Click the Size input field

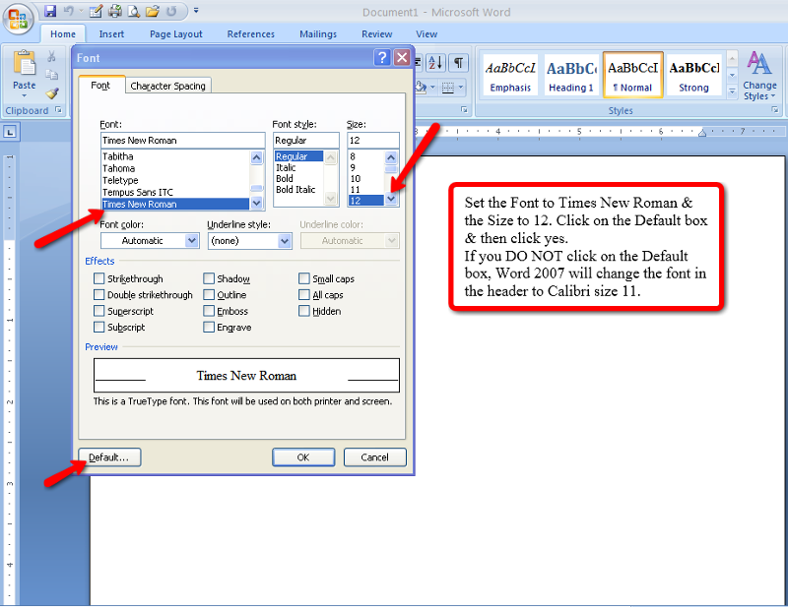pyautogui.click(x=373, y=140)
